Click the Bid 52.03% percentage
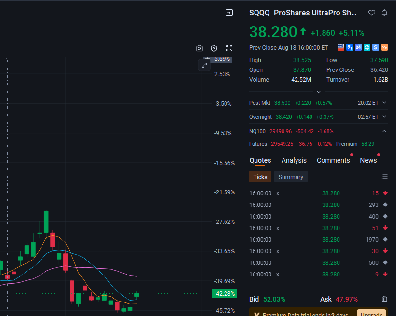 tap(274, 299)
